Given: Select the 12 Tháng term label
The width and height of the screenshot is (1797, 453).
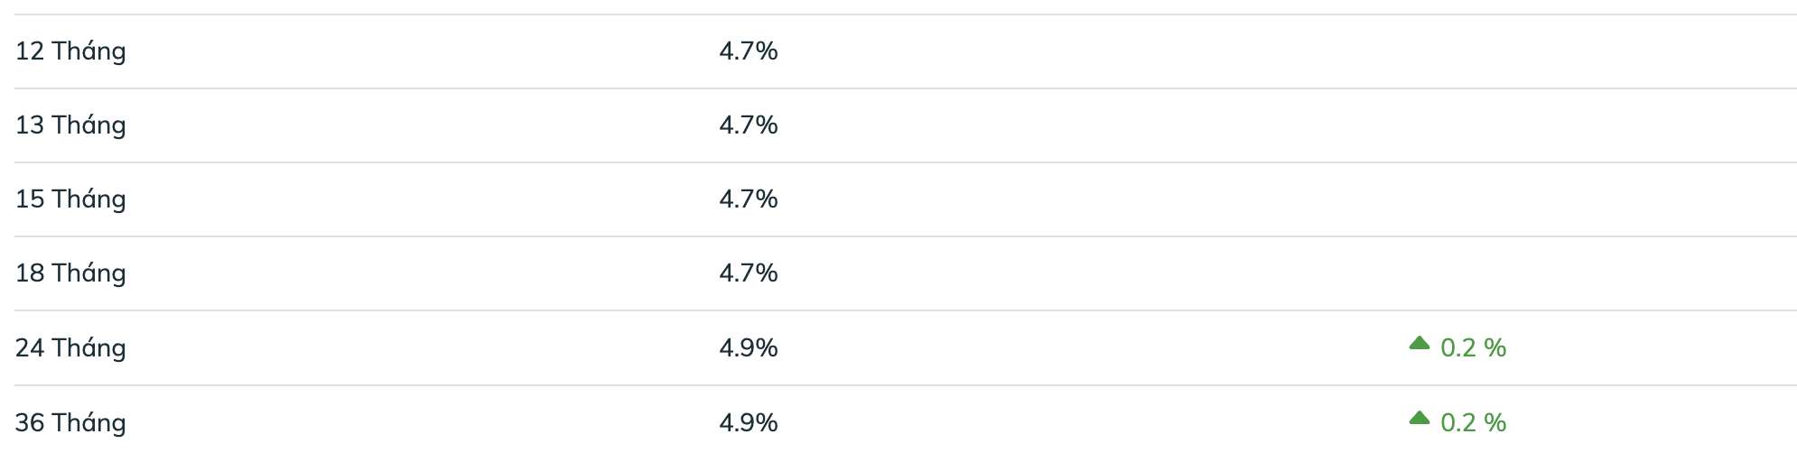Looking at the screenshot, I should click(70, 51).
